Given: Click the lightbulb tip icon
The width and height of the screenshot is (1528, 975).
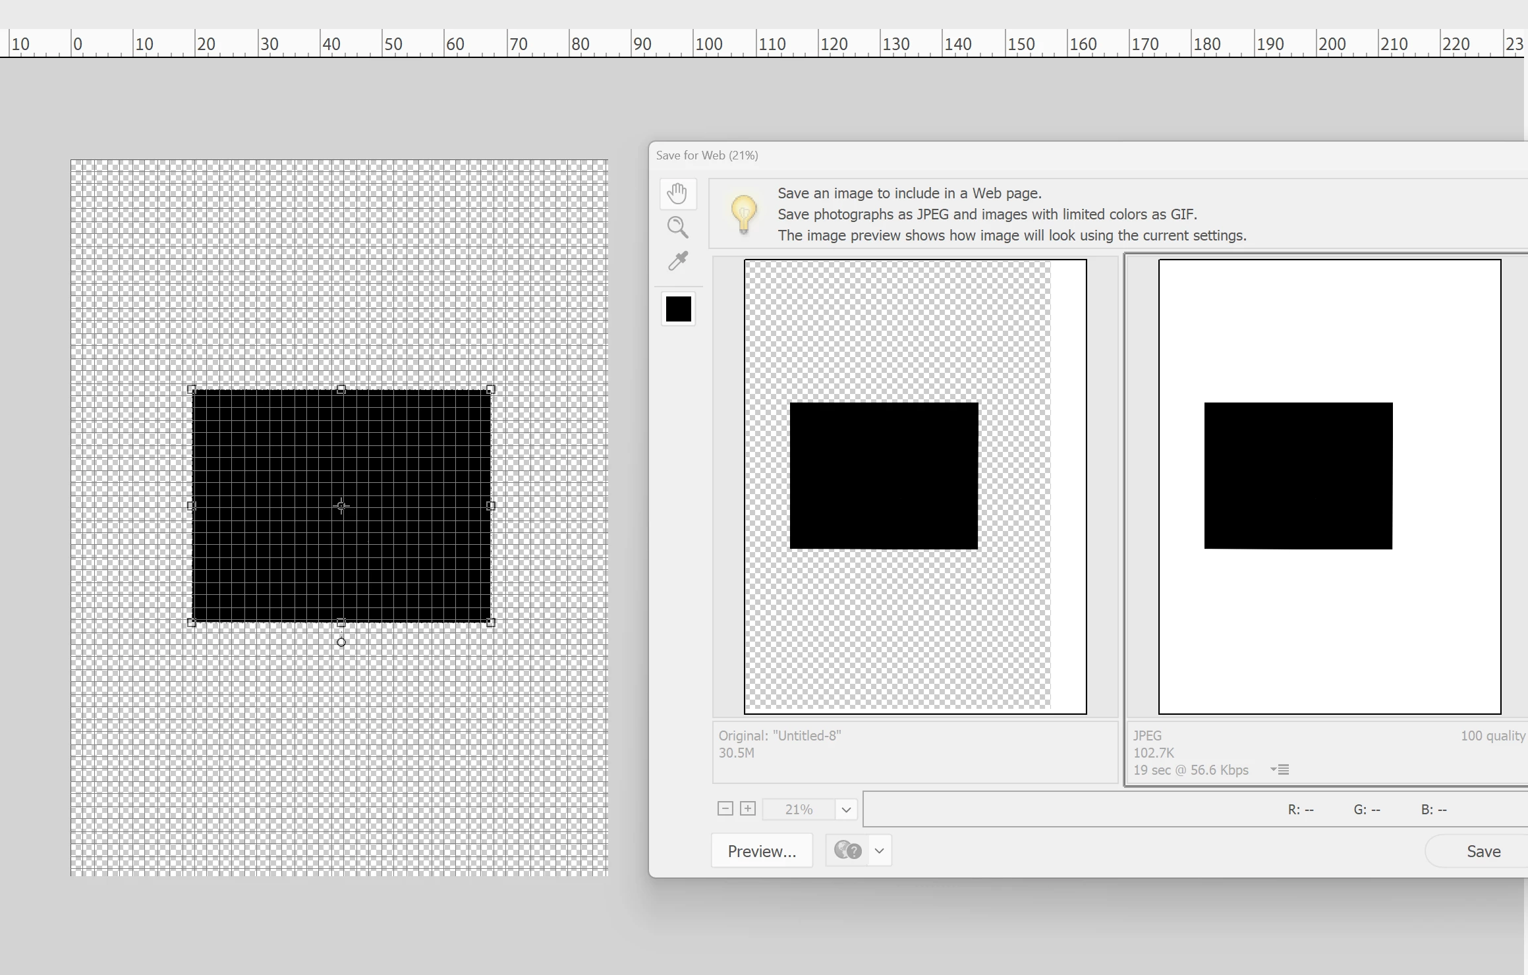Looking at the screenshot, I should point(743,214).
